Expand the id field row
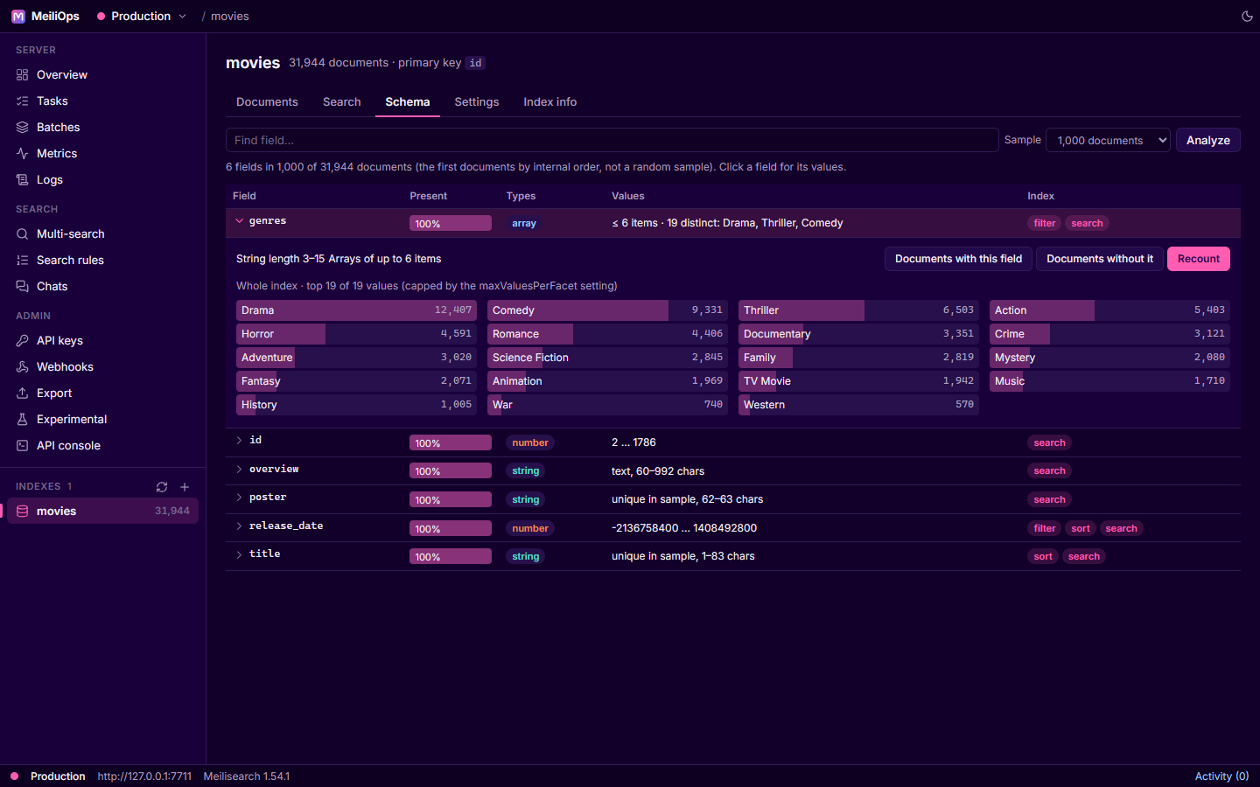The width and height of the screenshot is (1260, 787). [x=239, y=441]
